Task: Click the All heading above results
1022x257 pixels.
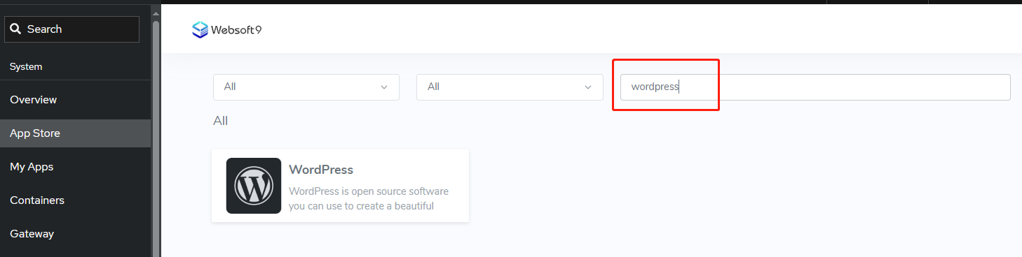Action: click(221, 121)
